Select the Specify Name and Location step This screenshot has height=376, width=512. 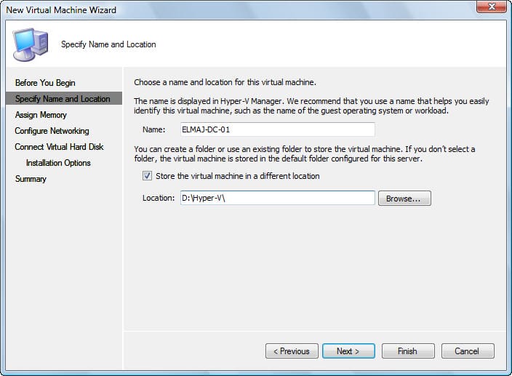coord(63,99)
